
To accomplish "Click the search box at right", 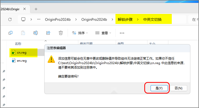I will 194,19.
